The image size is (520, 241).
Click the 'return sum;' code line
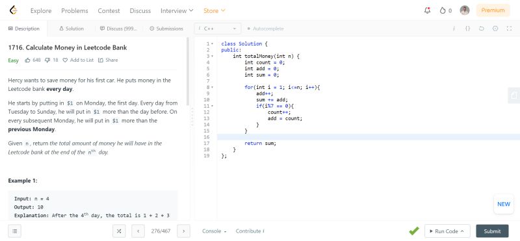[x=261, y=143]
